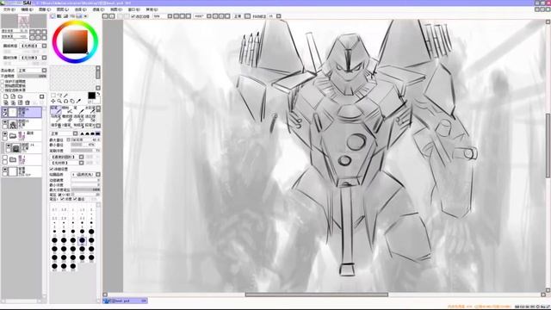Image resolution: width=551 pixels, height=310 pixels.
Task: Select the rectangular selection tool
Action: click(53, 96)
